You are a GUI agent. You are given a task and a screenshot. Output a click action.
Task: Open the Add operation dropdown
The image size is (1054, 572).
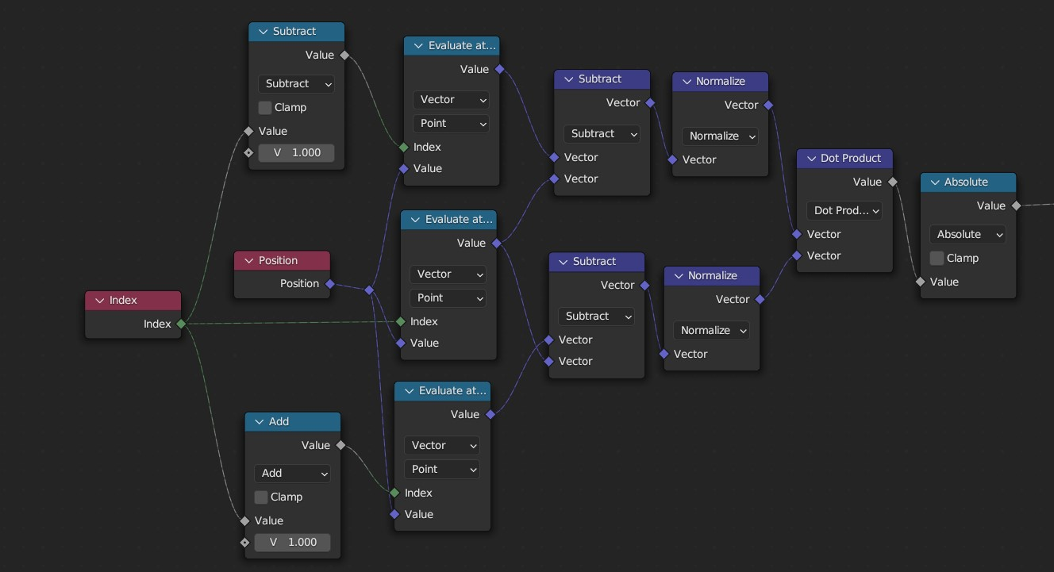[x=293, y=474]
